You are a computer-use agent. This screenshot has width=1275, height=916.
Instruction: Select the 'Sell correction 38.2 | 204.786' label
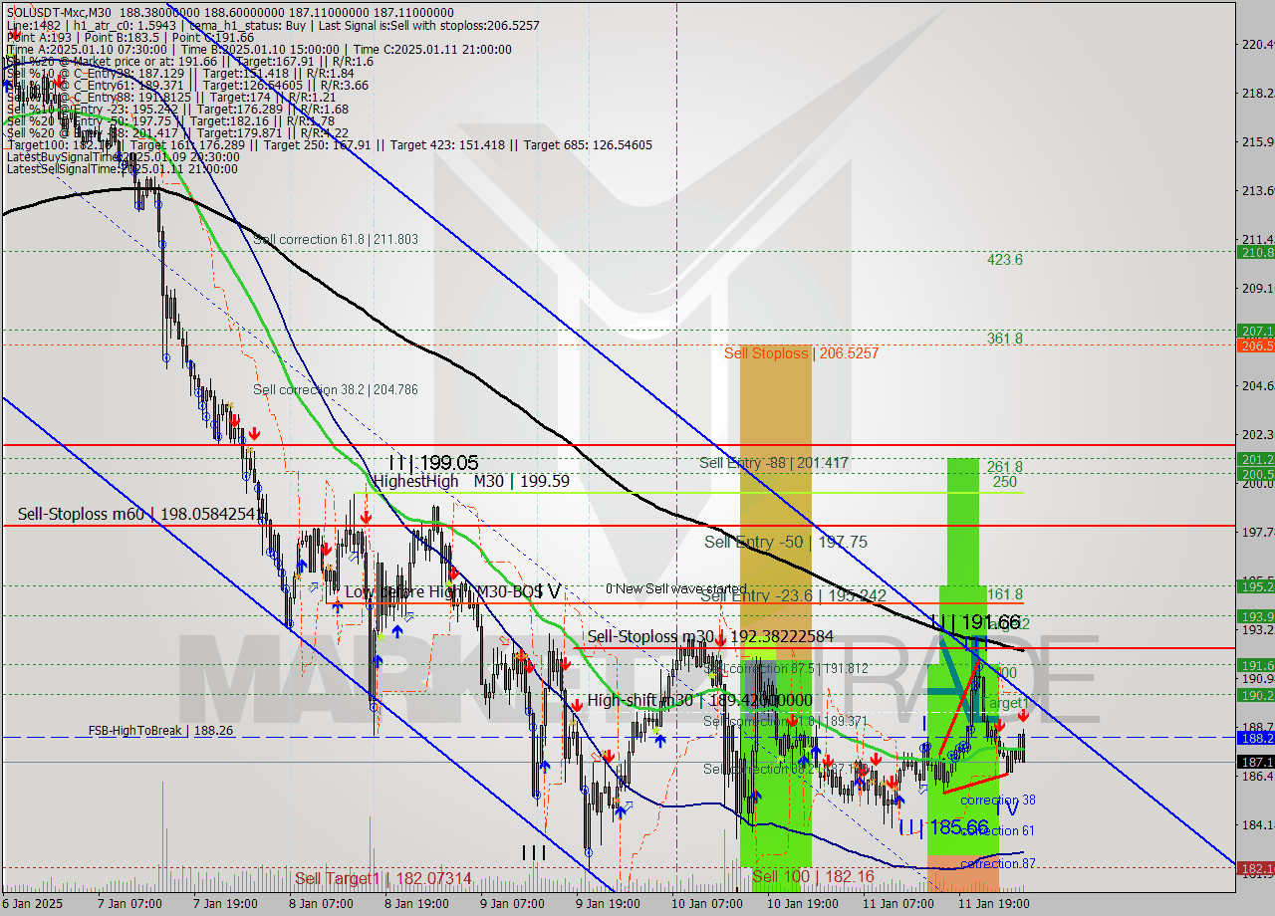336,389
